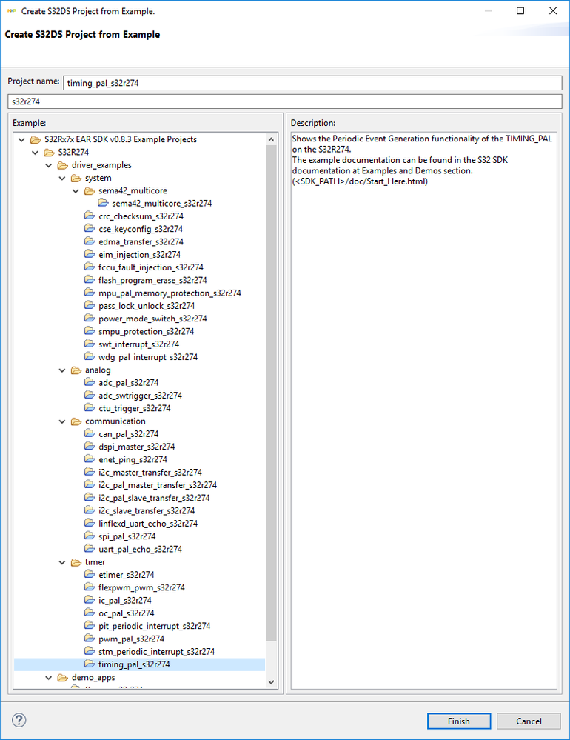Click folder icon of can_pal_s32r274
The height and width of the screenshot is (740, 570).
(x=90, y=433)
